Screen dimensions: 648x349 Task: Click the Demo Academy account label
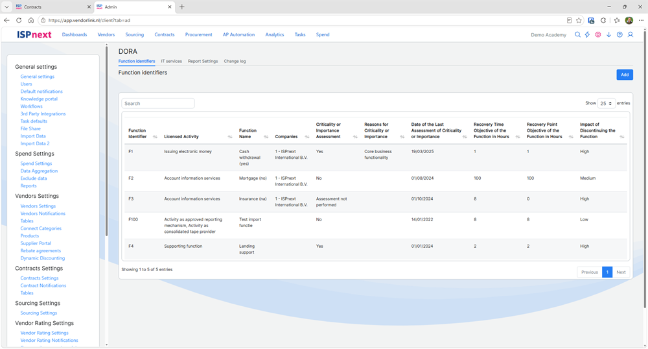pyautogui.click(x=548, y=35)
